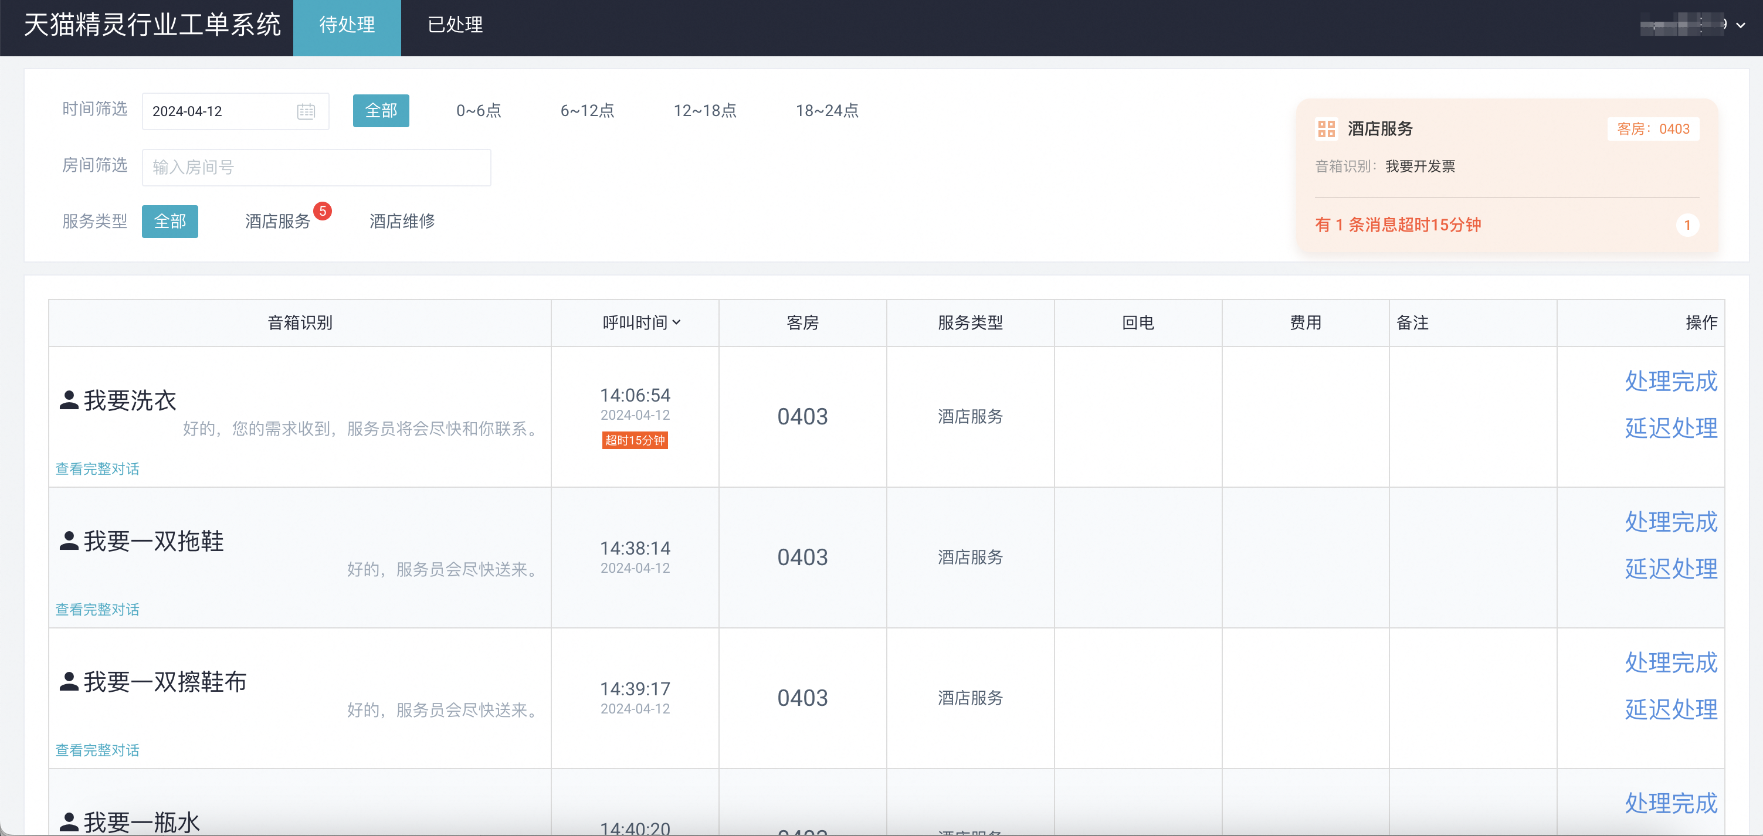Switch to the 待处理 tab
1763x836 pixels.
pos(347,25)
